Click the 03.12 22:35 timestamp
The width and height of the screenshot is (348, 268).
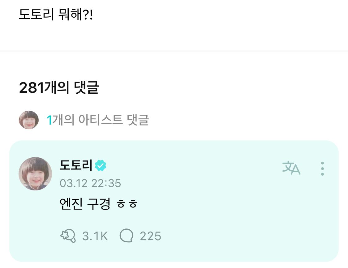(90, 184)
